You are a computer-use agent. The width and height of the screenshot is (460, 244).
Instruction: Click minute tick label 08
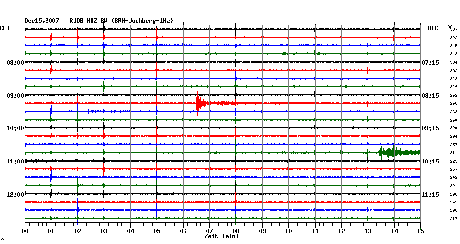[236, 231]
